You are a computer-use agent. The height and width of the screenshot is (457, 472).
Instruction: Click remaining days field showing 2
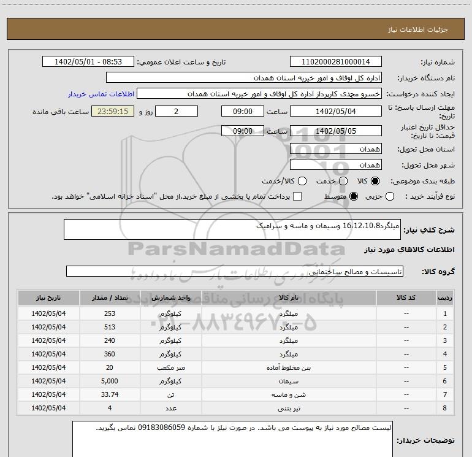pos(177,111)
